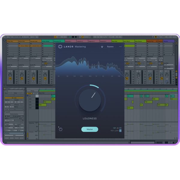Select the White Noise track header
This screenshot has width=180, height=180.
click(x=47, y=41)
